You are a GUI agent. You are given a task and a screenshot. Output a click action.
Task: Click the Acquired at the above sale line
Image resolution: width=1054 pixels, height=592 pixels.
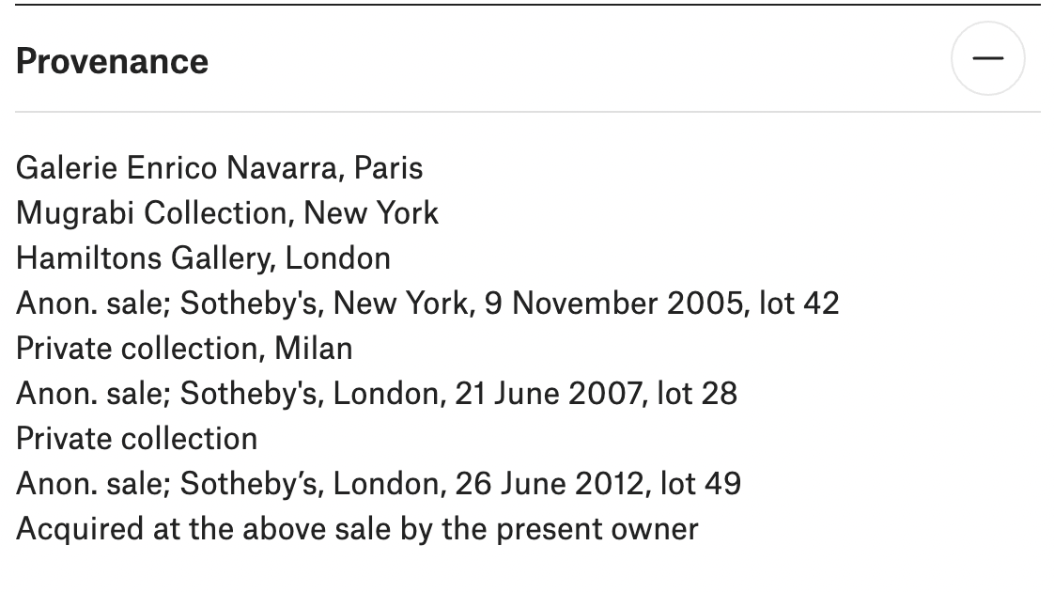358,529
